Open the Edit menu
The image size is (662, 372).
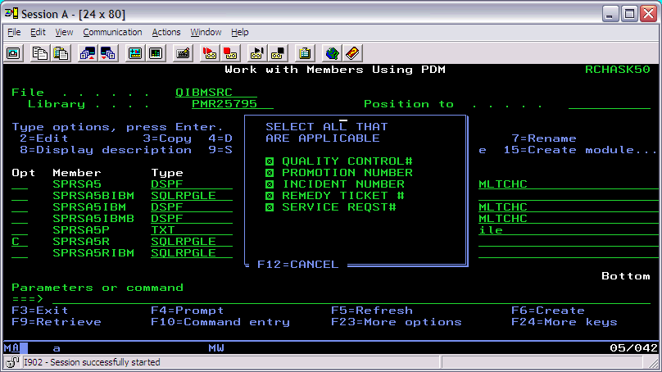38,32
